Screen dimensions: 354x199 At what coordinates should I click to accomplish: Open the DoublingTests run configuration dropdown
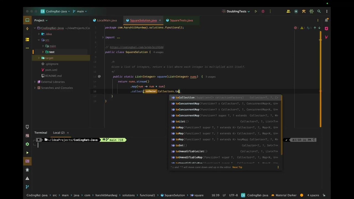pyautogui.click(x=236, y=11)
